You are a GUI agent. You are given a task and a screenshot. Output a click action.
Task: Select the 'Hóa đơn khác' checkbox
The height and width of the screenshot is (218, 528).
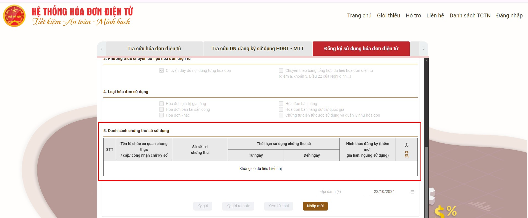tap(161, 115)
